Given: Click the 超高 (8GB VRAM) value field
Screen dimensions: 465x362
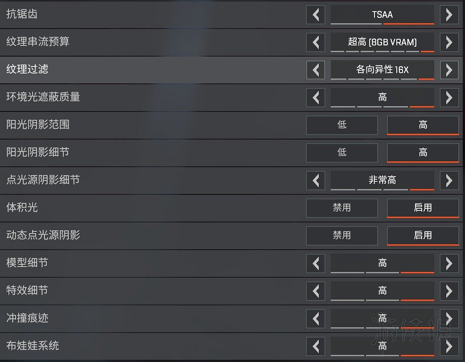Looking at the screenshot, I should (382, 42).
